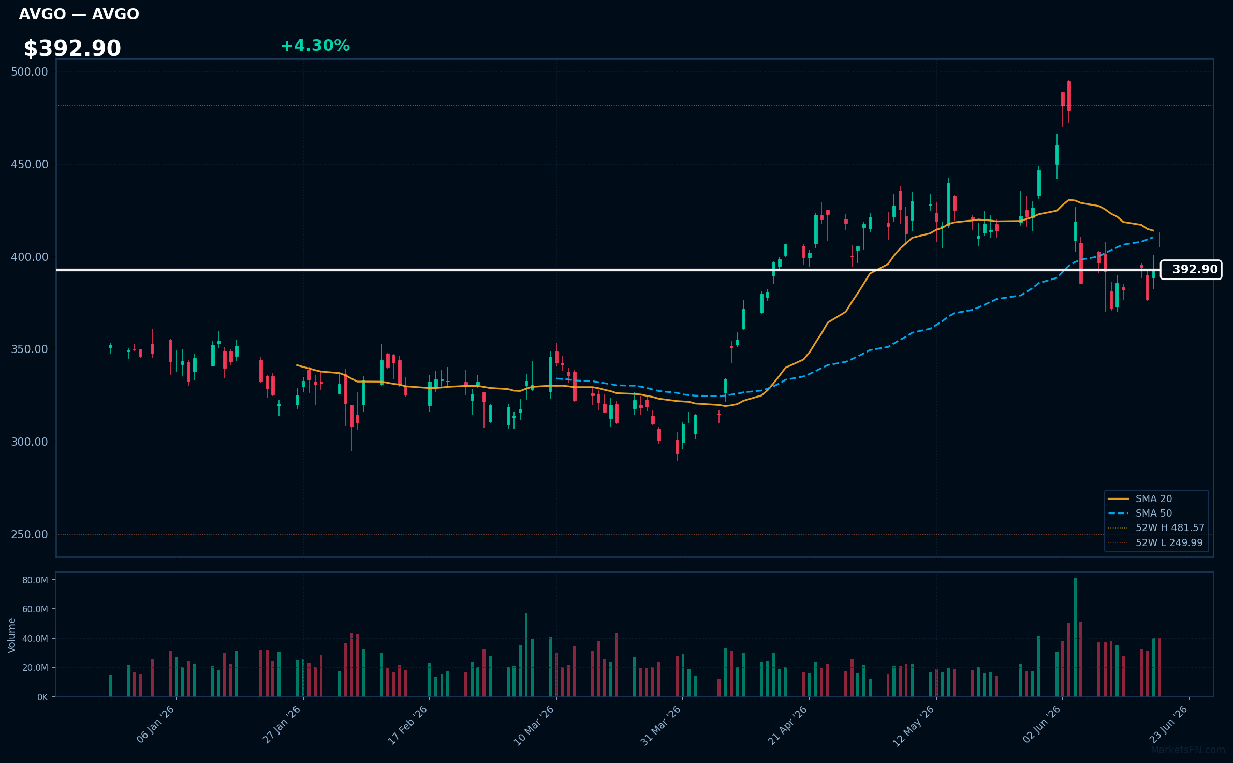Select the 250.00 price axis label

click(30, 534)
